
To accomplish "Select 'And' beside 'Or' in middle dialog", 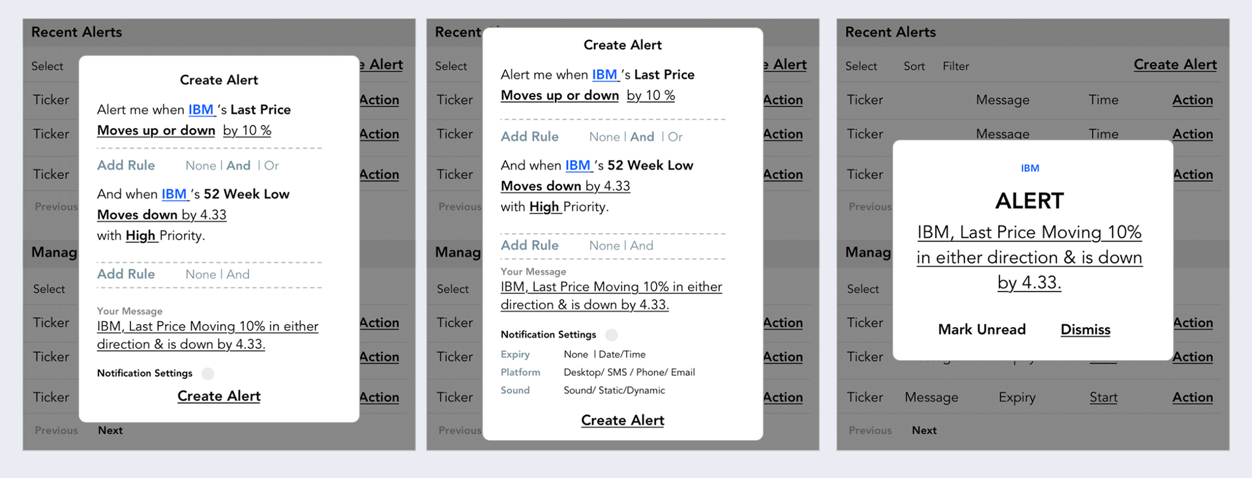I will click(642, 137).
